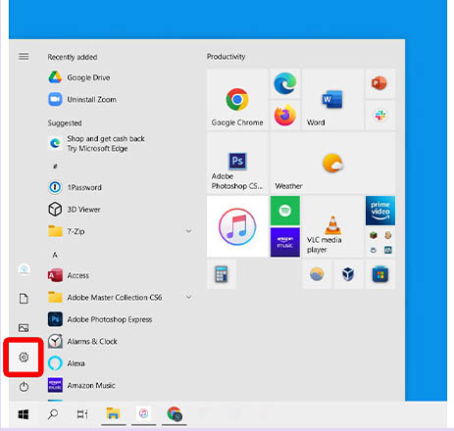The image size is (454, 431).
Task: Launch the Adobe Photoshop CS tile
Action: 237,163
